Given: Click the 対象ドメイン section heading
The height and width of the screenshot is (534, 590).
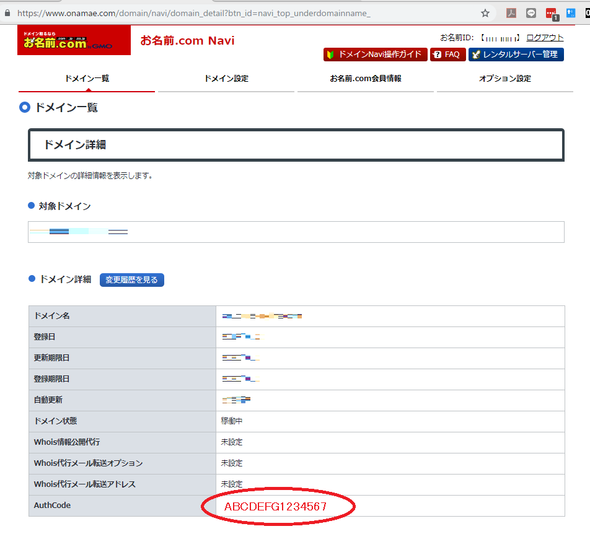Looking at the screenshot, I should tap(64, 206).
